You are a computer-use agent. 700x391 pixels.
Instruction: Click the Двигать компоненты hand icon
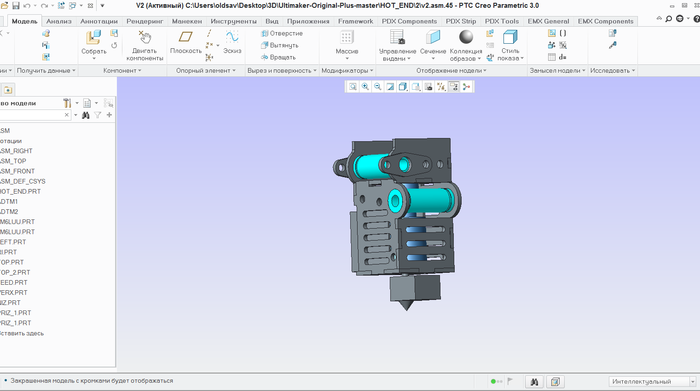tap(145, 38)
